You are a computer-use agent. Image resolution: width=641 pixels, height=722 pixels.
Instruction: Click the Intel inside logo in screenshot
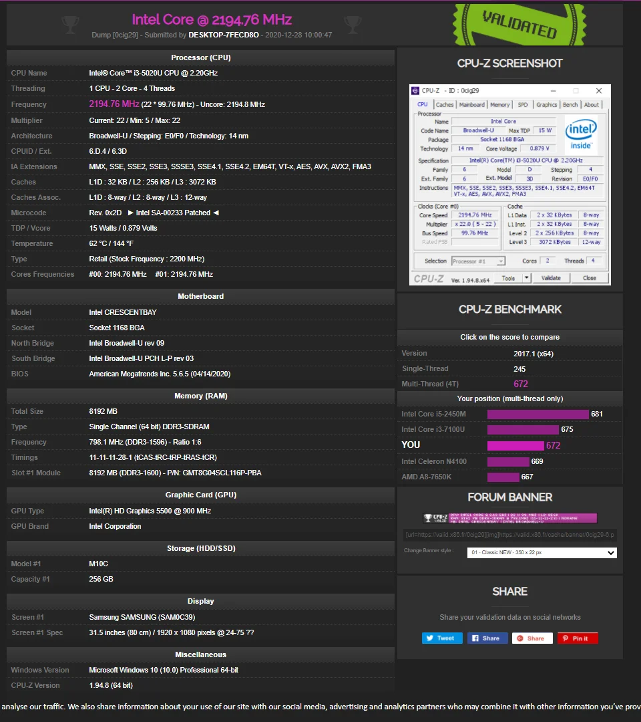(581, 134)
